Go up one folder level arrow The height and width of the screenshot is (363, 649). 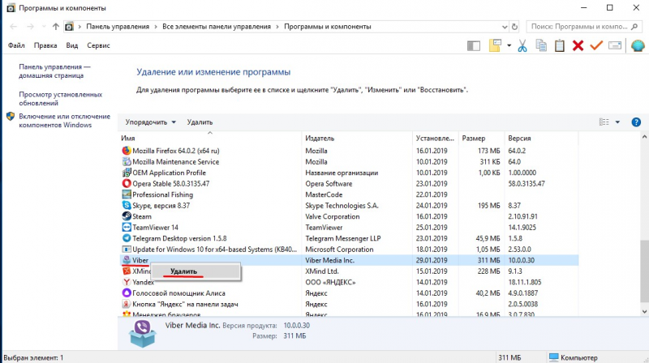55,27
